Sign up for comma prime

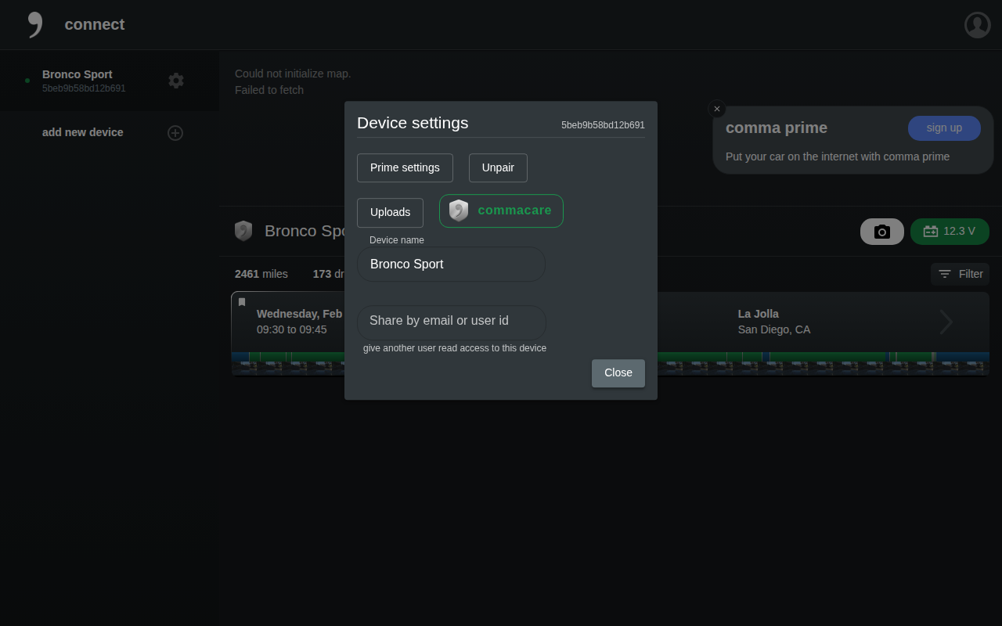point(944,128)
